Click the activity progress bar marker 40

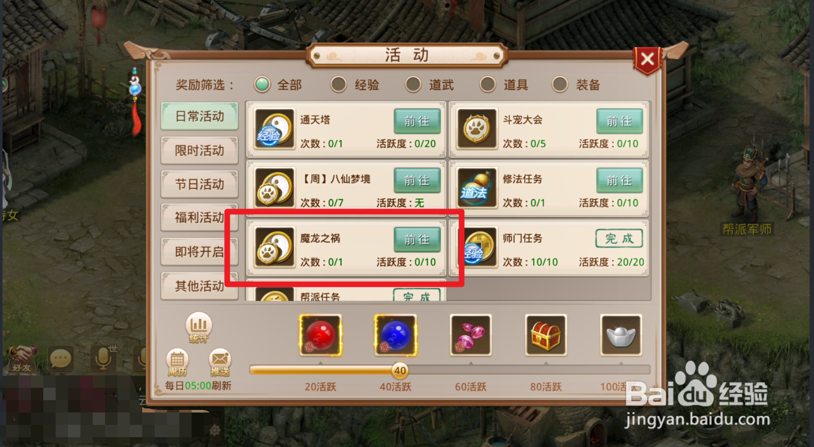[x=400, y=370]
